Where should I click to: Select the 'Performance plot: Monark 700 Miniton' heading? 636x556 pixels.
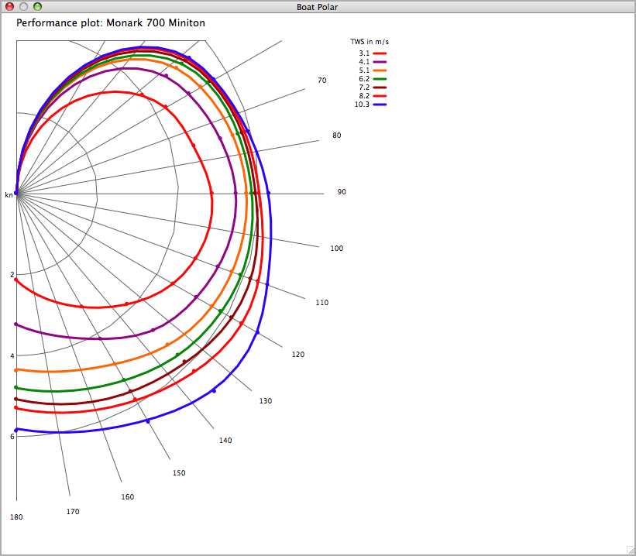[x=111, y=23]
